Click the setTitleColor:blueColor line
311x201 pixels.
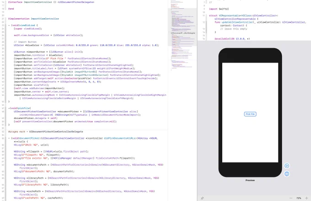(63, 62)
